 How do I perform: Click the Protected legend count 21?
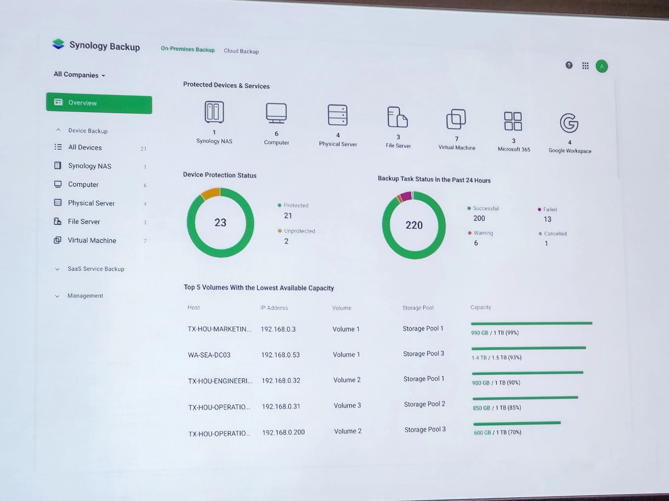(x=288, y=216)
